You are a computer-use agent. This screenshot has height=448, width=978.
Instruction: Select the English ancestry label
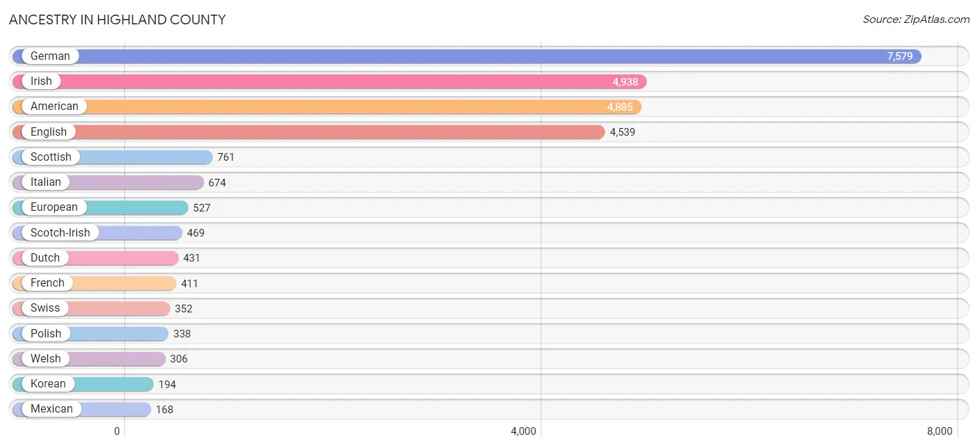[49, 132]
